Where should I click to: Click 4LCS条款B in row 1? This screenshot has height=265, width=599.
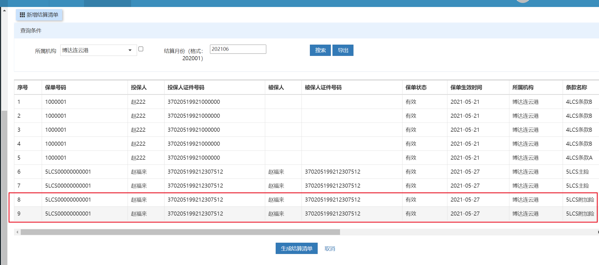[x=579, y=102]
